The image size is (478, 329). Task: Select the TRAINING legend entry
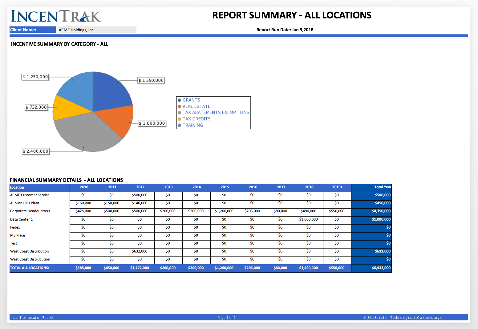coord(192,125)
